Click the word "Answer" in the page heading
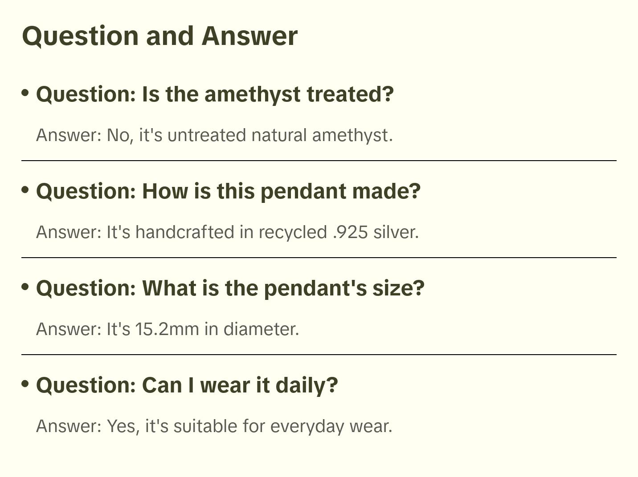Viewport: 638px width, 477px height. (x=249, y=36)
